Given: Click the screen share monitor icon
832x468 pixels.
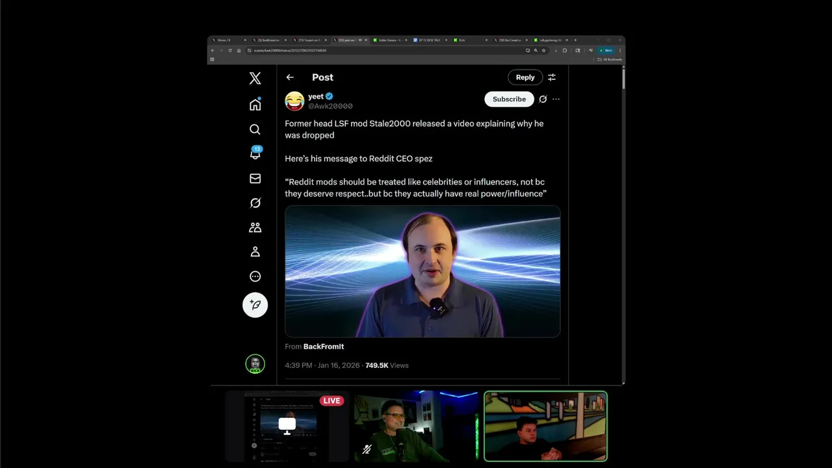Looking at the screenshot, I should (287, 426).
